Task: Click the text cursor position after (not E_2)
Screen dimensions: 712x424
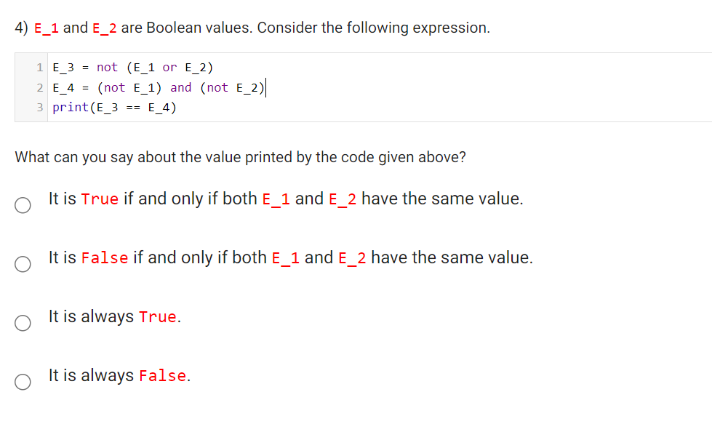Action: coord(268,87)
